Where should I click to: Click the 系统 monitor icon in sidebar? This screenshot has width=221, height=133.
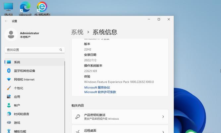click(x=9, y=62)
